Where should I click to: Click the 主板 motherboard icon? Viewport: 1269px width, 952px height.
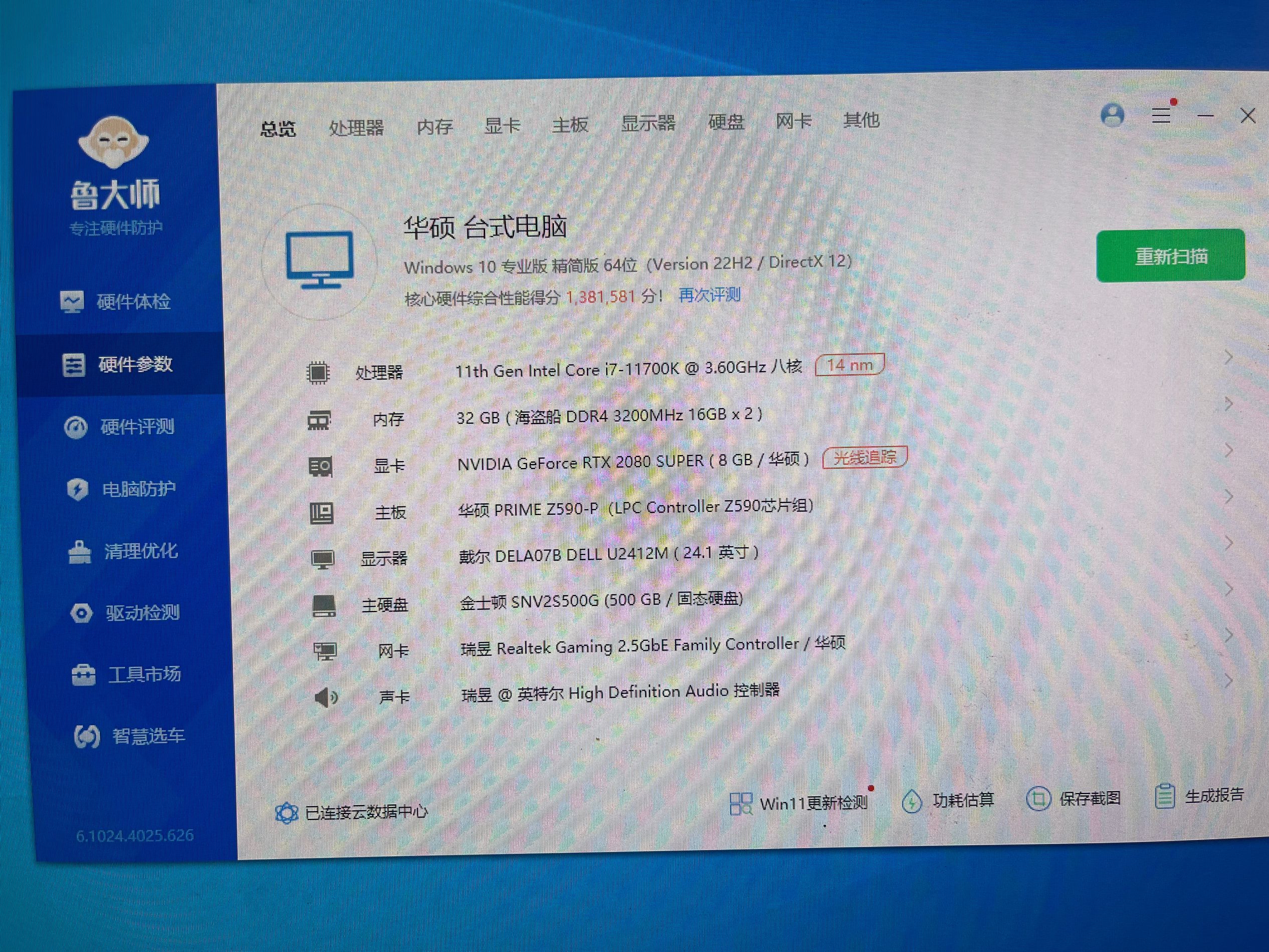(x=321, y=513)
